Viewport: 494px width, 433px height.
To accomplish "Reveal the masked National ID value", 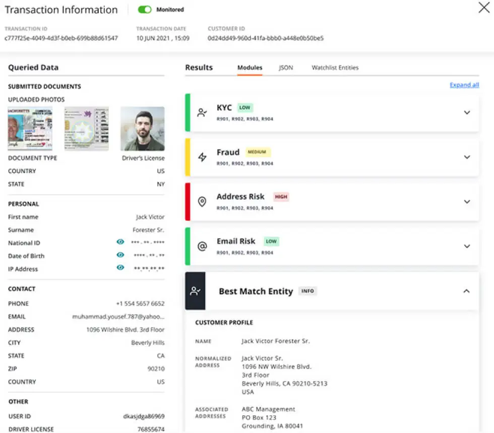I will click(120, 242).
